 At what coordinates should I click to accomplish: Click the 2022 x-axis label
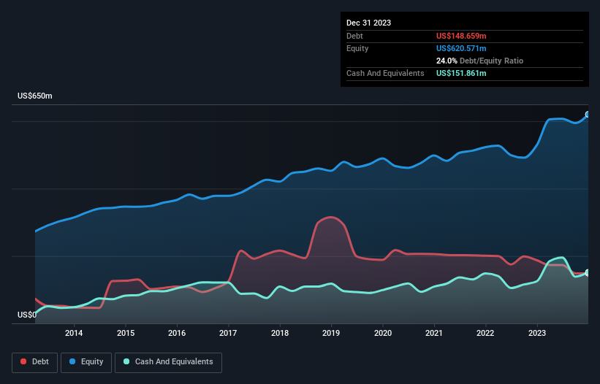pos(485,333)
